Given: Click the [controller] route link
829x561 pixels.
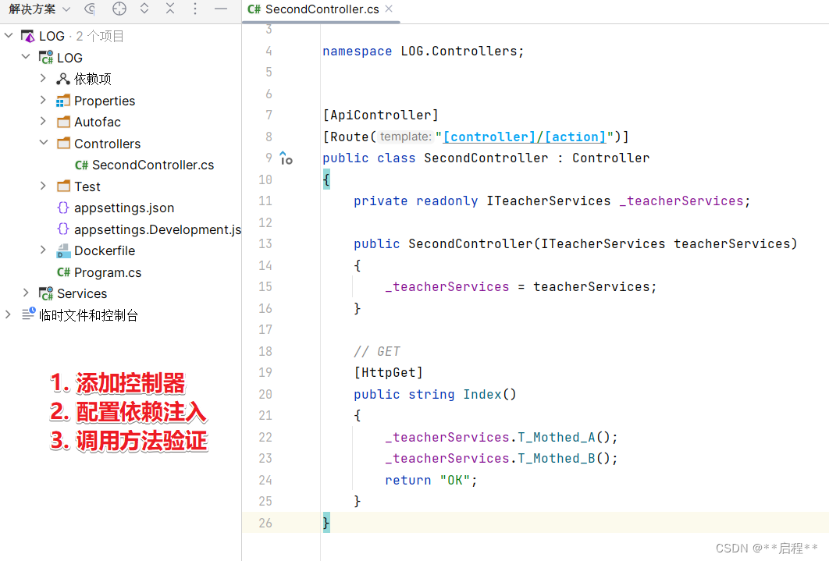Looking at the screenshot, I should coord(489,137).
